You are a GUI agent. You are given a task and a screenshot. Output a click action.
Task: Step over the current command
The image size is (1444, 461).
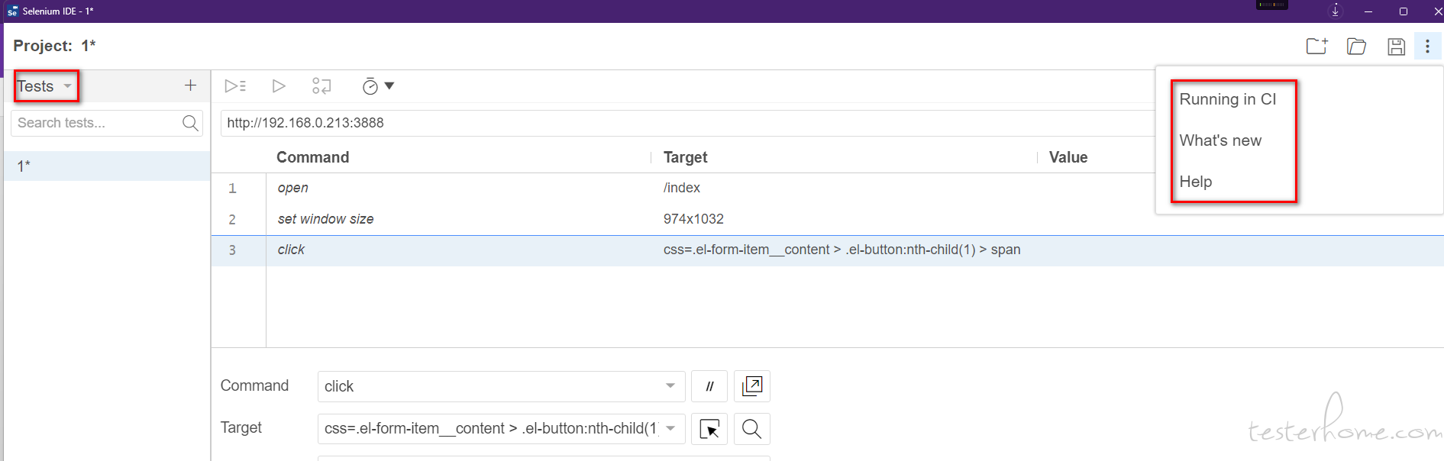click(321, 86)
